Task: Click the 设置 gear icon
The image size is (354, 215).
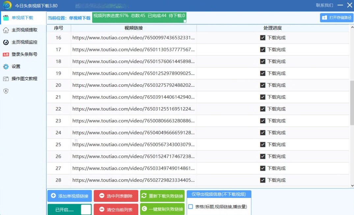Action: [6, 66]
